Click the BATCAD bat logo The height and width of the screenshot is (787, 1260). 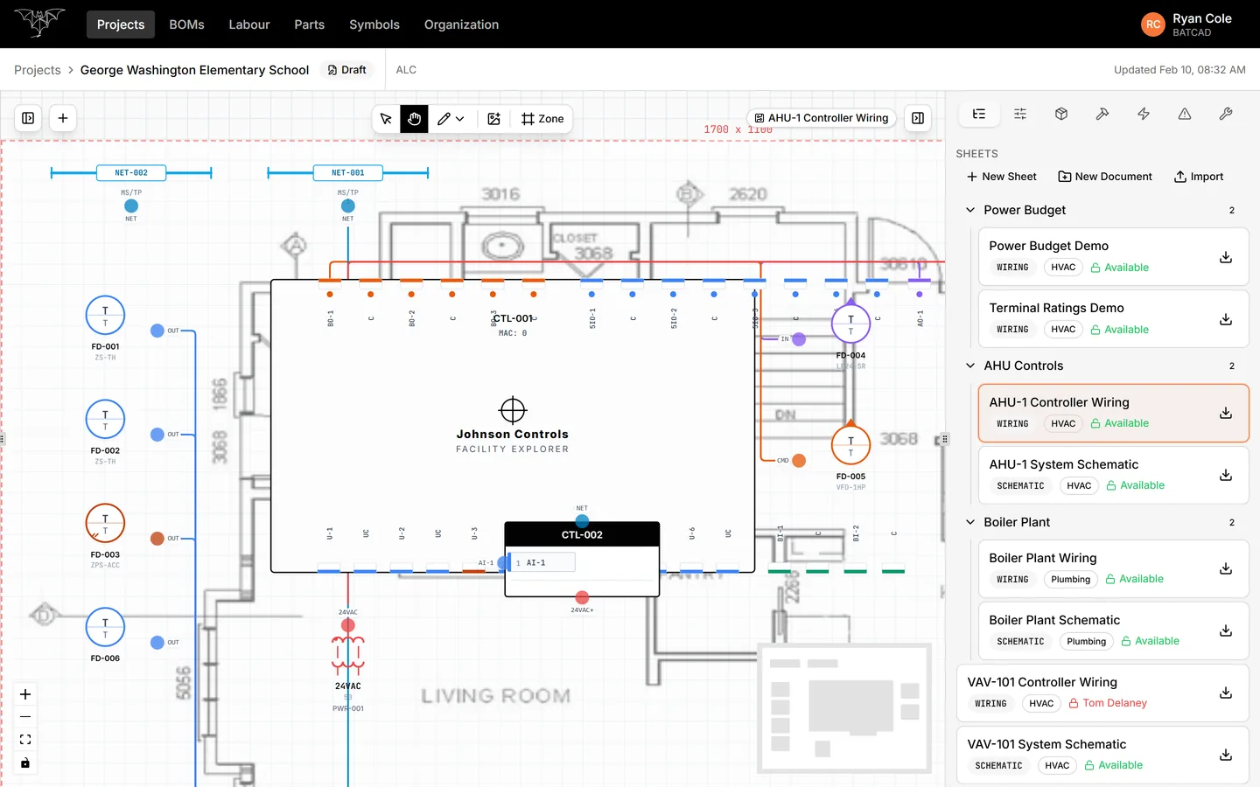[x=40, y=23]
